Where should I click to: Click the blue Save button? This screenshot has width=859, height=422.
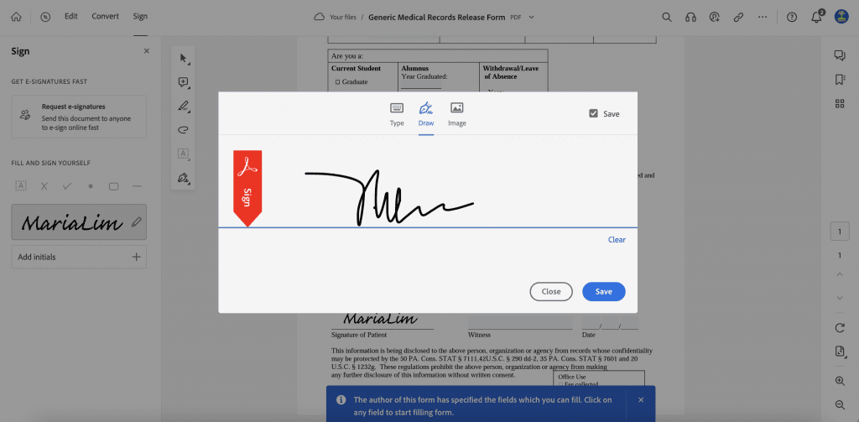click(x=604, y=292)
